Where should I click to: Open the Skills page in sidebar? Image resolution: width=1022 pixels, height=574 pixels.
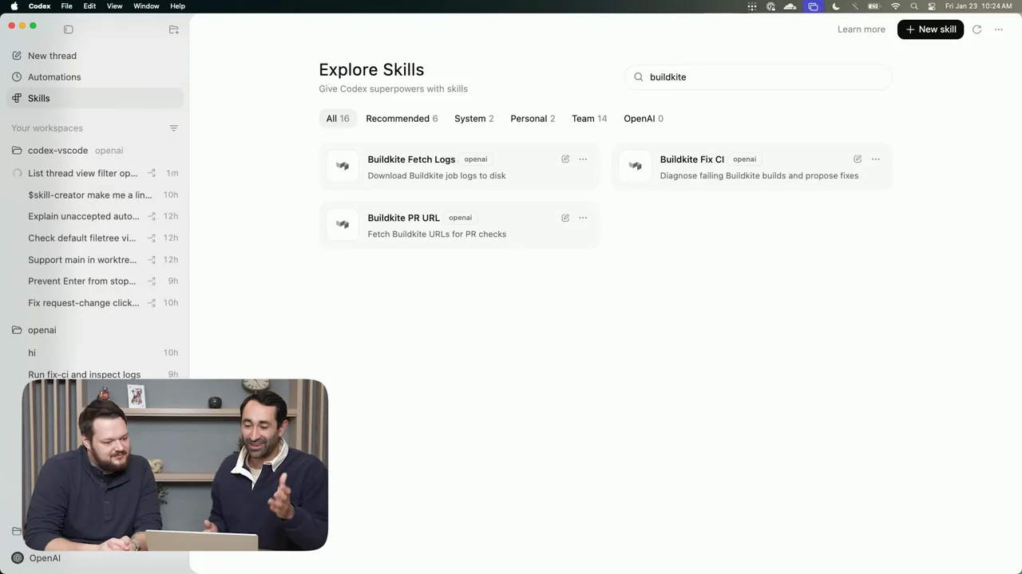coord(94,98)
